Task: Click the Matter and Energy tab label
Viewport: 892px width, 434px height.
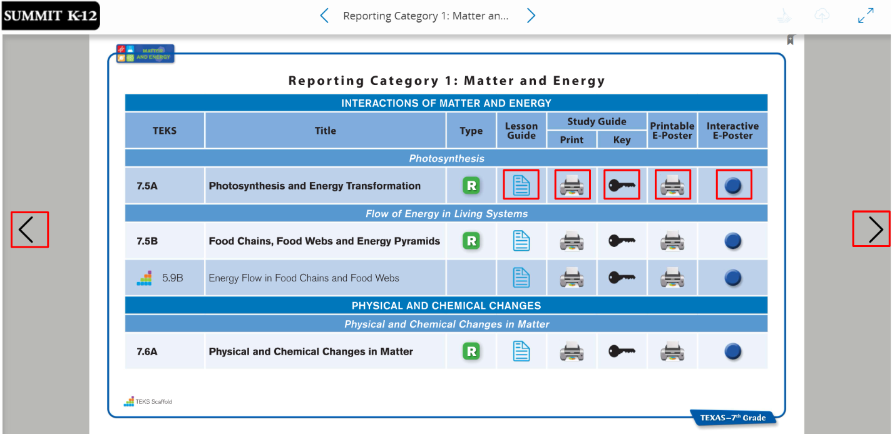Action: click(145, 54)
